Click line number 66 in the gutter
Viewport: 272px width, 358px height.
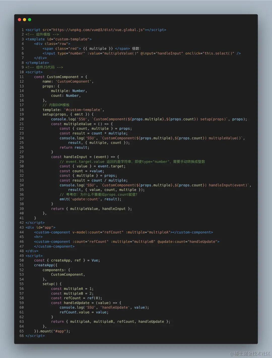[x=22, y=336]
